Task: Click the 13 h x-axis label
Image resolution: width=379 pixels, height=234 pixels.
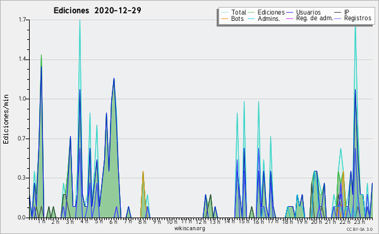Action: pyautogui.click(x=215, y=221)
